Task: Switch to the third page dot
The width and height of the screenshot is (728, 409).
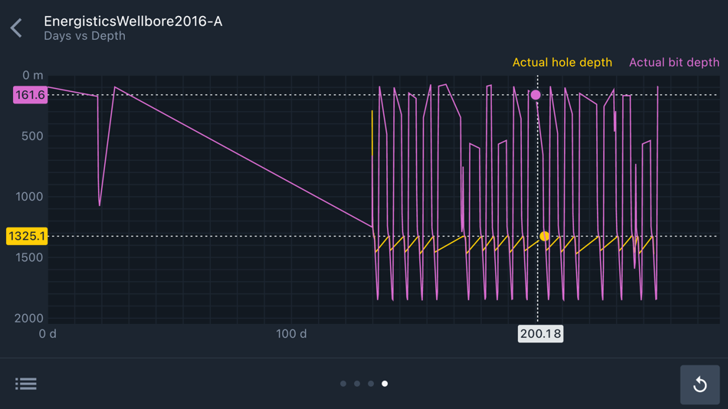Action: (371, 384)
